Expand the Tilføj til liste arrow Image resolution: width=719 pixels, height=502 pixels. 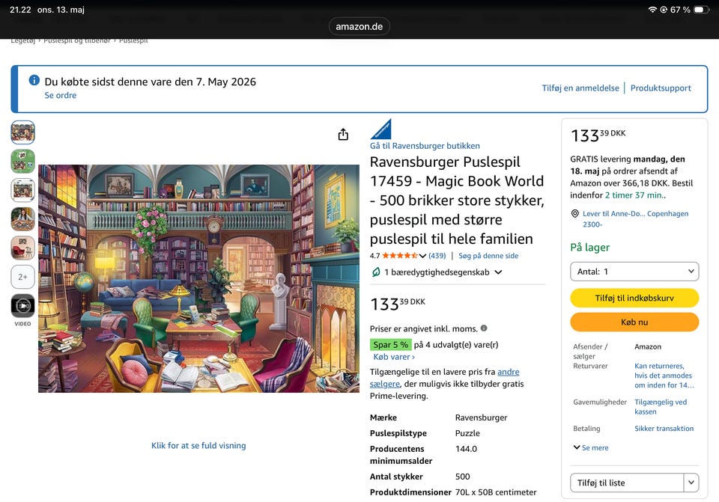coord(691,483)
